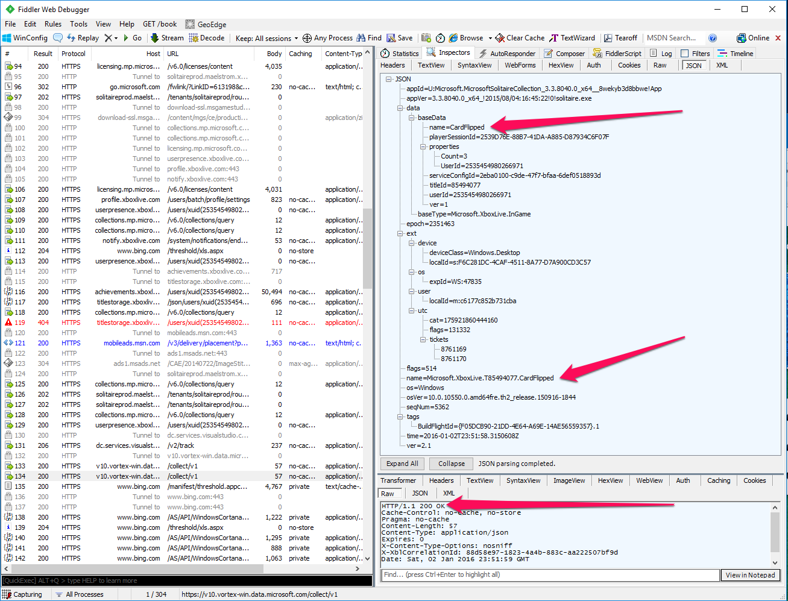
Task: Click the Expand All button
Action: (402, 464)
